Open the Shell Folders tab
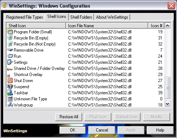 click(81, 17)
